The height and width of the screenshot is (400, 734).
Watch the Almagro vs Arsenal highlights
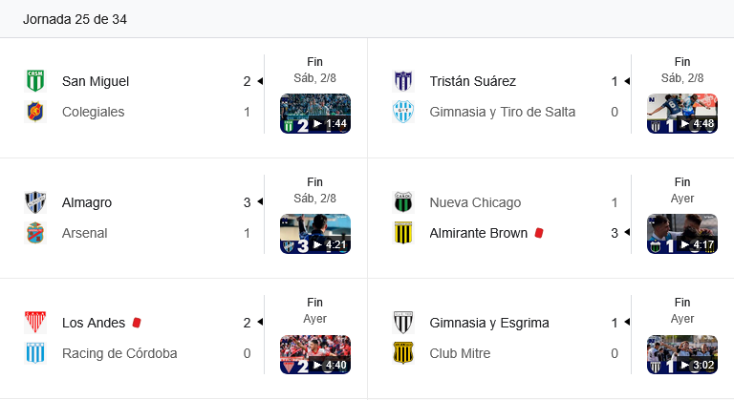click(x=314, y=234)
